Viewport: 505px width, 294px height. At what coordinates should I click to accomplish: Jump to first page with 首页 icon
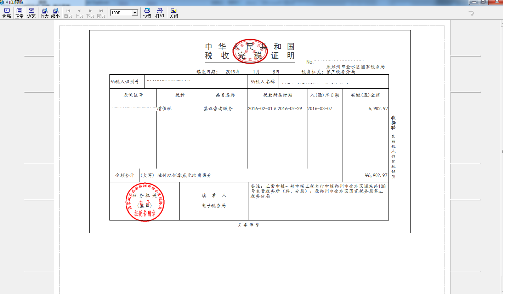click(x=68, y=13)
